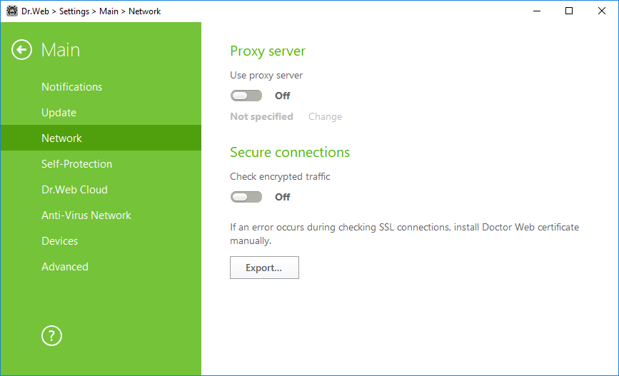Image resolution: width=619 pixels, height=376 pixels.
Task: Click the Not specified proxy label
Action: pyautogui.click(x=262, y=117)
